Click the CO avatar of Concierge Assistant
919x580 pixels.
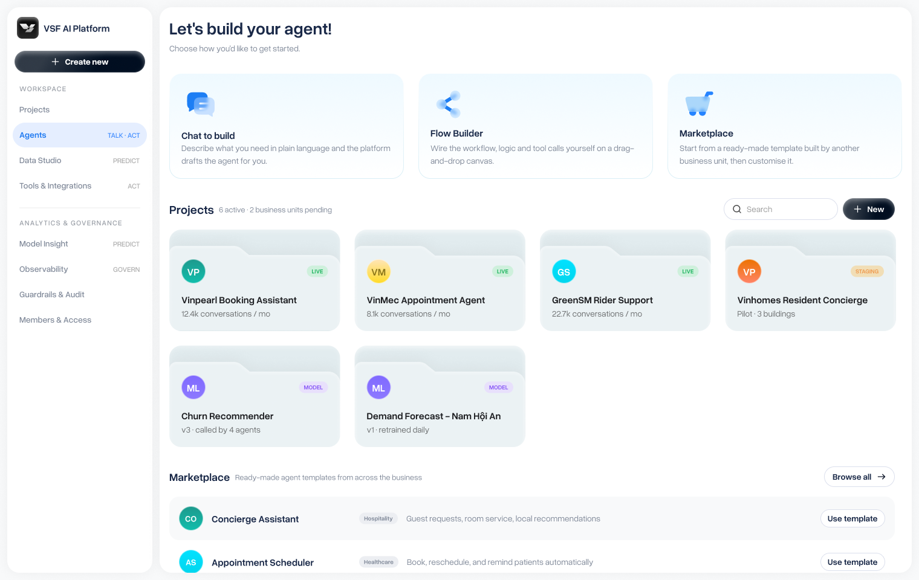click(x=191, y=518)
